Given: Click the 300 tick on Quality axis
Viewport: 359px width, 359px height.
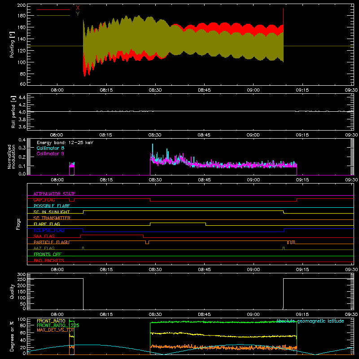Looking at the screenshot, I should point(22,275).
